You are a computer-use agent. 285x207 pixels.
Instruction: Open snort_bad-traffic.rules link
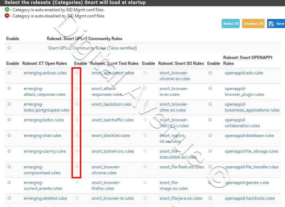coord(113,120)
